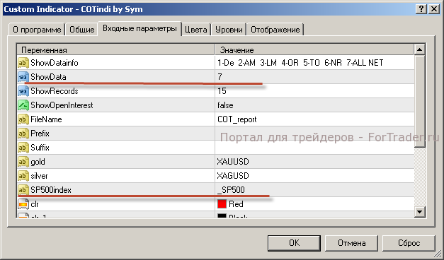Switch to the Общие tab

(82, 30)
